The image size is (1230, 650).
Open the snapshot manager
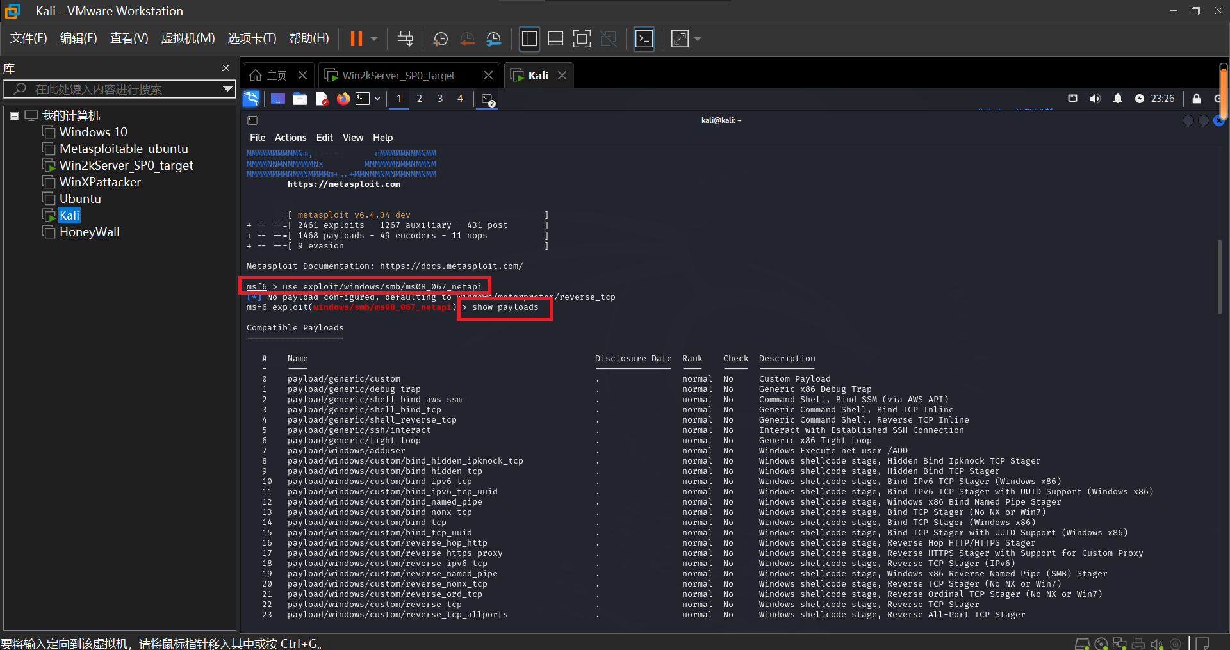(493, 39)
